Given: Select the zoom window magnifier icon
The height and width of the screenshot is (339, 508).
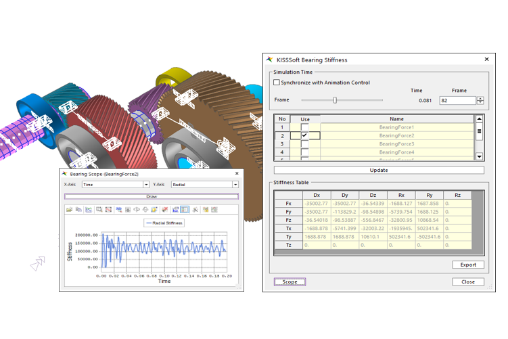Looking at the screenshot, I should [99, 210].
